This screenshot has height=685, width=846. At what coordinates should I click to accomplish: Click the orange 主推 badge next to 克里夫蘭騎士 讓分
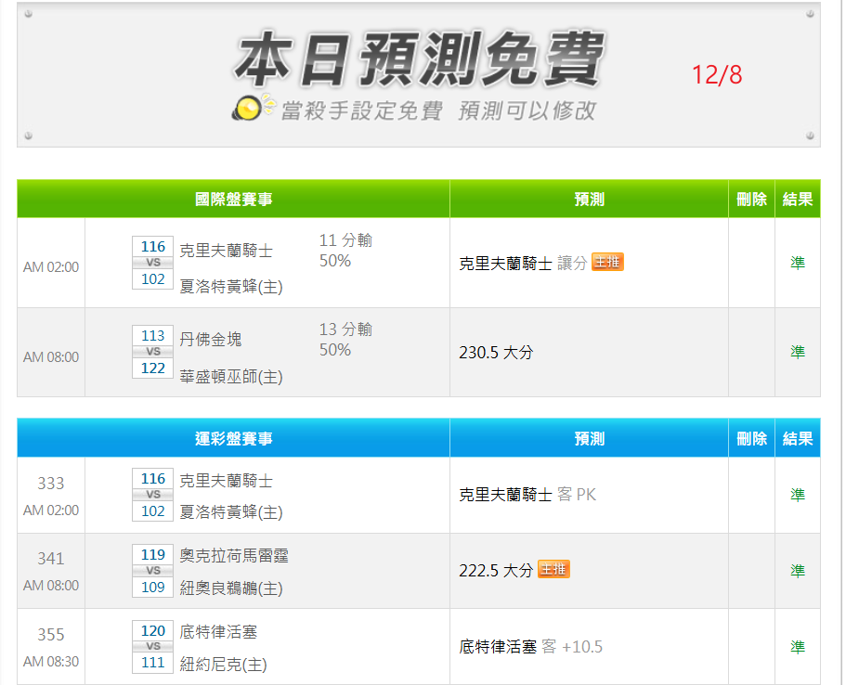pos(607,262)
